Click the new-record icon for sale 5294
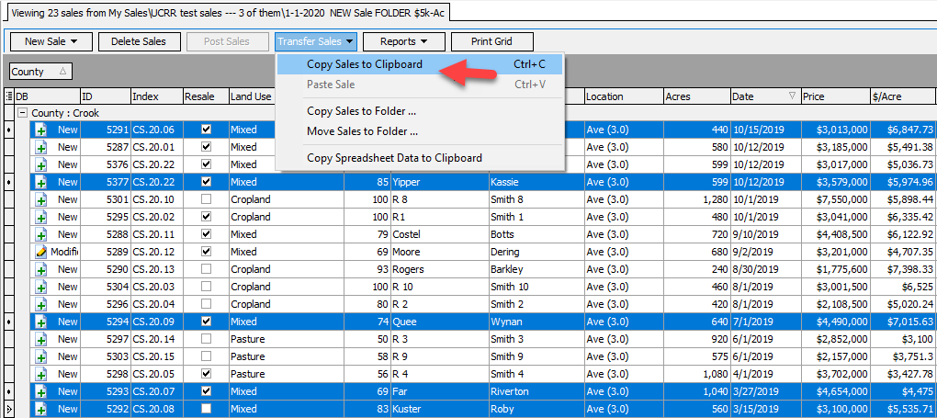This screenshot has width=937, height=418. [x=40, y=322]
